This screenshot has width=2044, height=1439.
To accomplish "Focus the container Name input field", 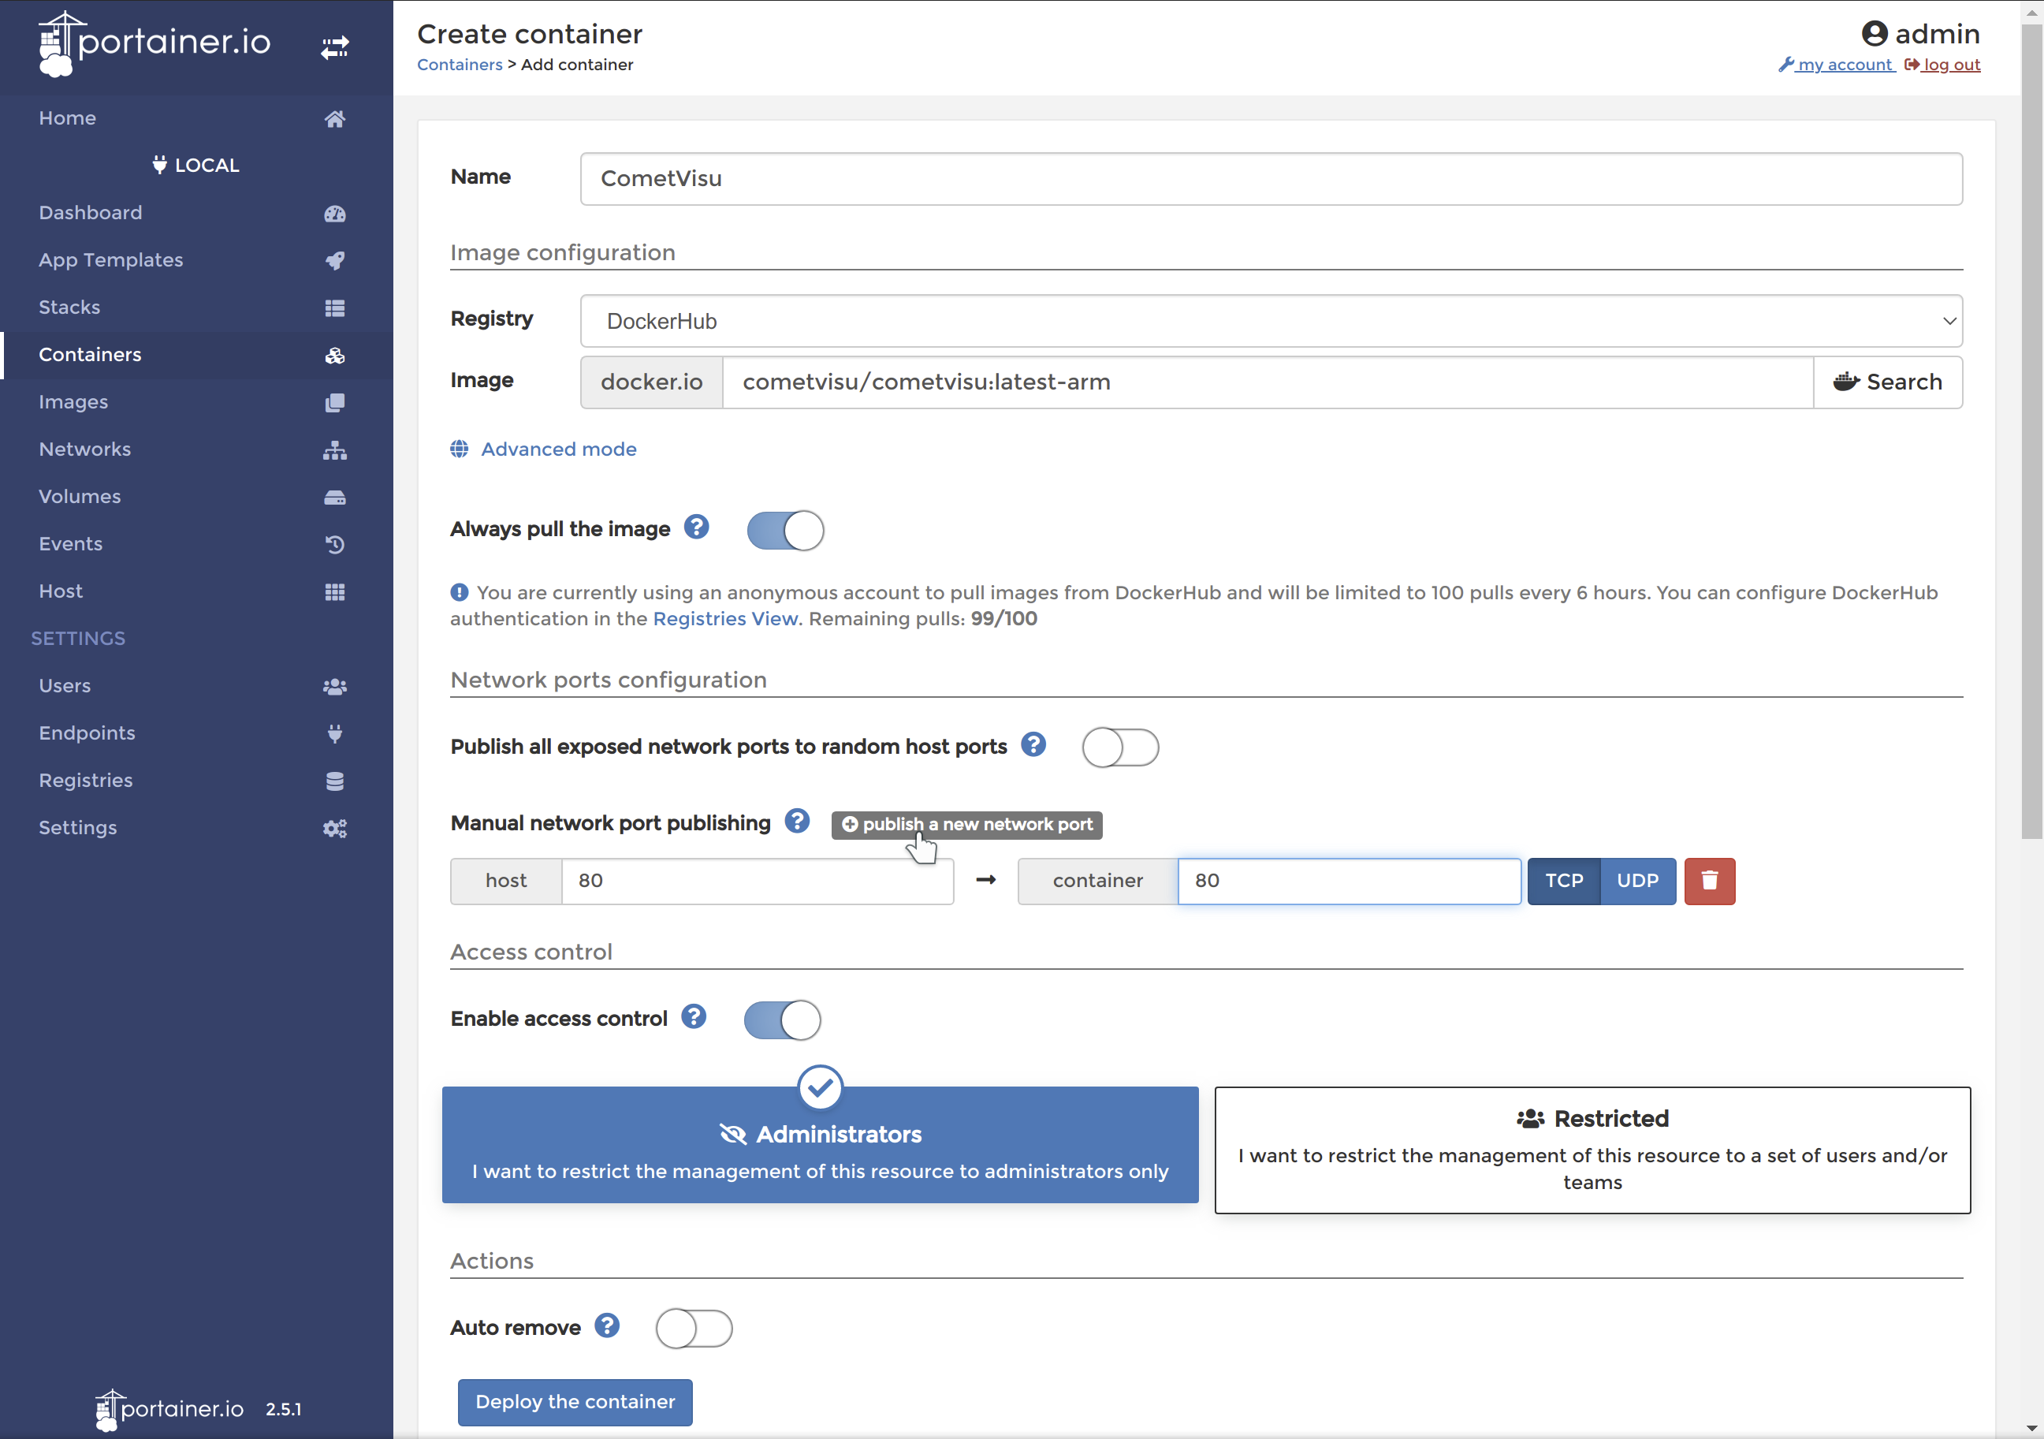I will tap(1271, 179).
